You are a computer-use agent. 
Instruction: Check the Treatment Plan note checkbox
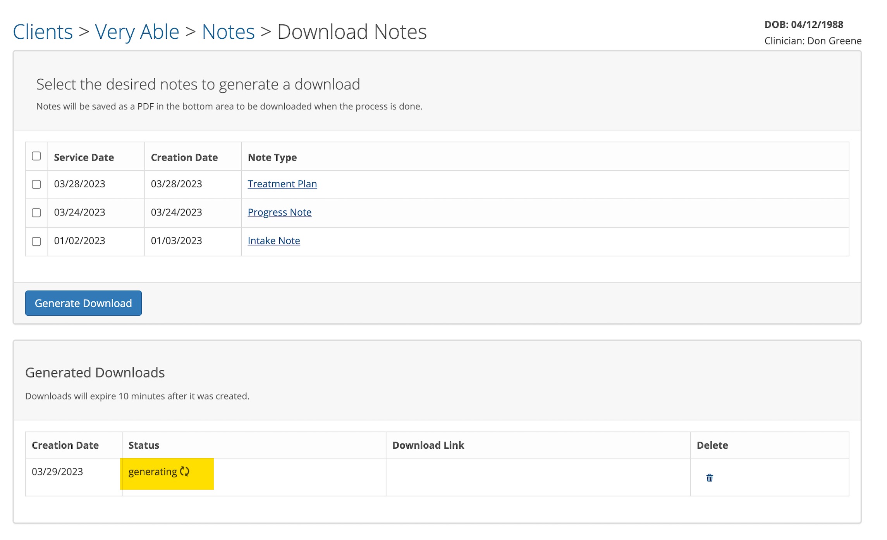pyautogui.click(x=36, y=185)
